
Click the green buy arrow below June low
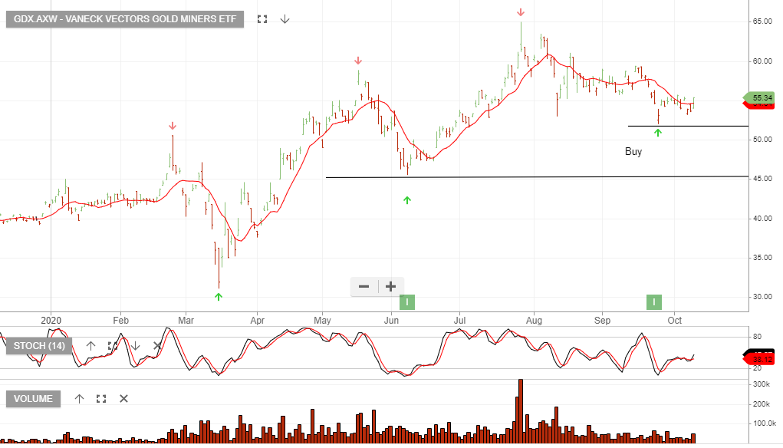pos(407,200)
